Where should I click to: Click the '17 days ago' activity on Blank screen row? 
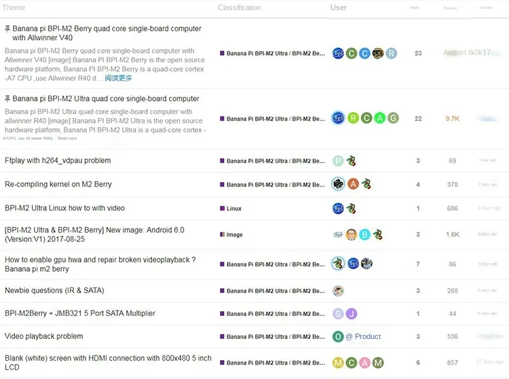coord(490,361)
